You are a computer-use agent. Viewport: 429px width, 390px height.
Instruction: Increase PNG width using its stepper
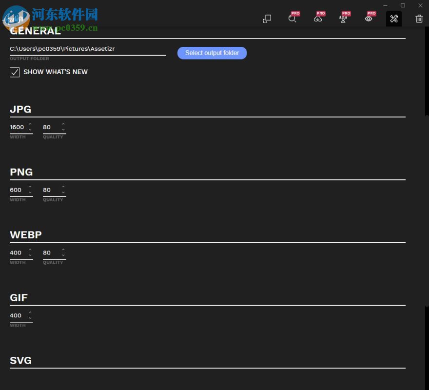tap(29, 187)
